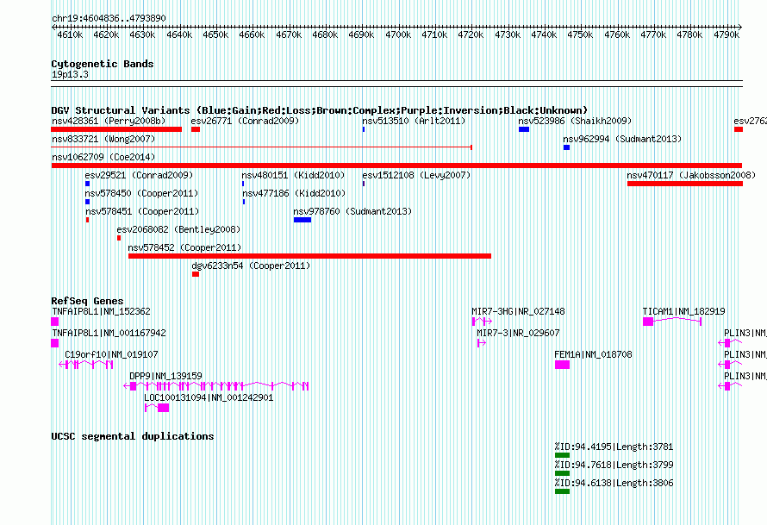Viewport: 767px width, 525px height.
Task: Click the DGV Structural Variants track title
Action: coord(320,110)
